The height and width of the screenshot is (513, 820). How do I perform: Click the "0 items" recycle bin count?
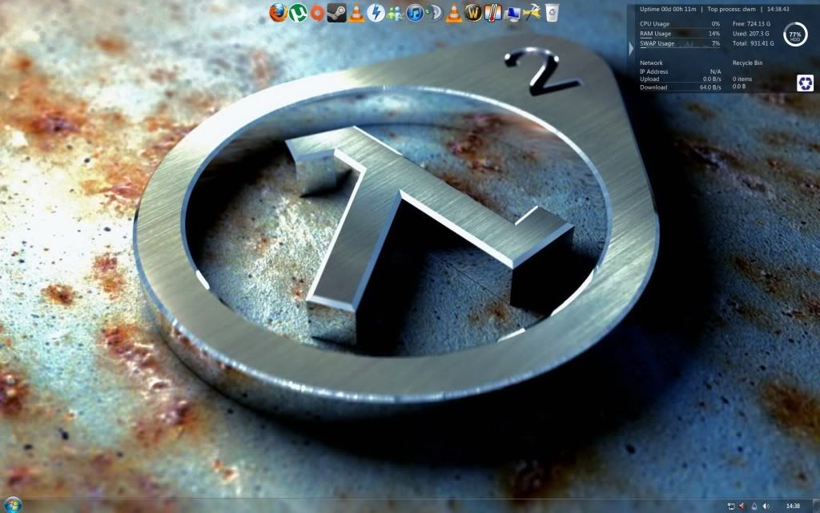tap(742, 79)
